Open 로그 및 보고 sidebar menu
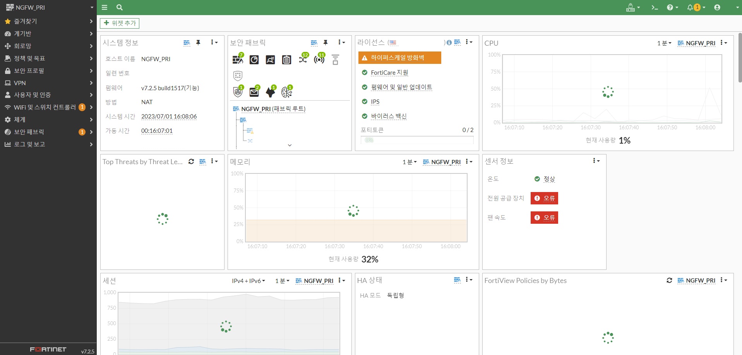 (x=48, y=144)
